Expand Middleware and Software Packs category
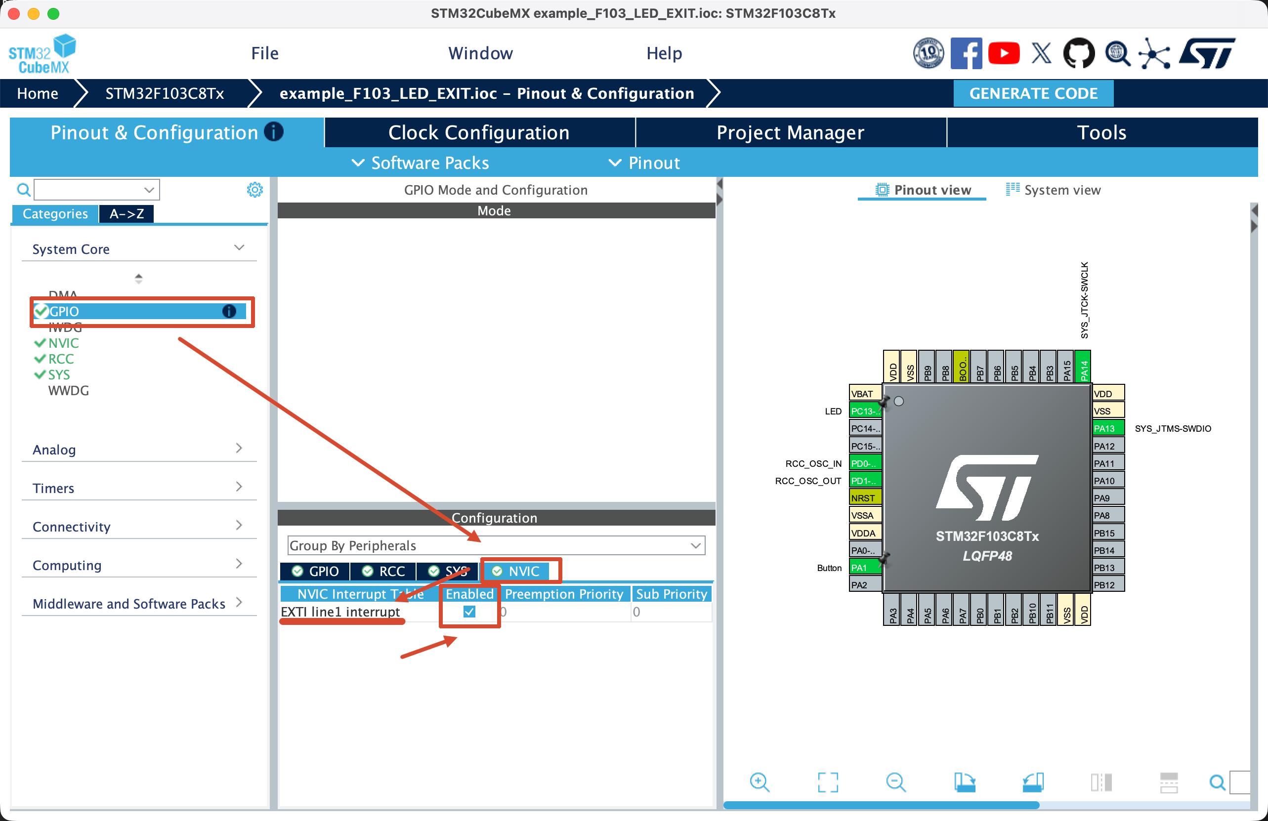Viewport: 1268px width, 821px height. point(138,603)
